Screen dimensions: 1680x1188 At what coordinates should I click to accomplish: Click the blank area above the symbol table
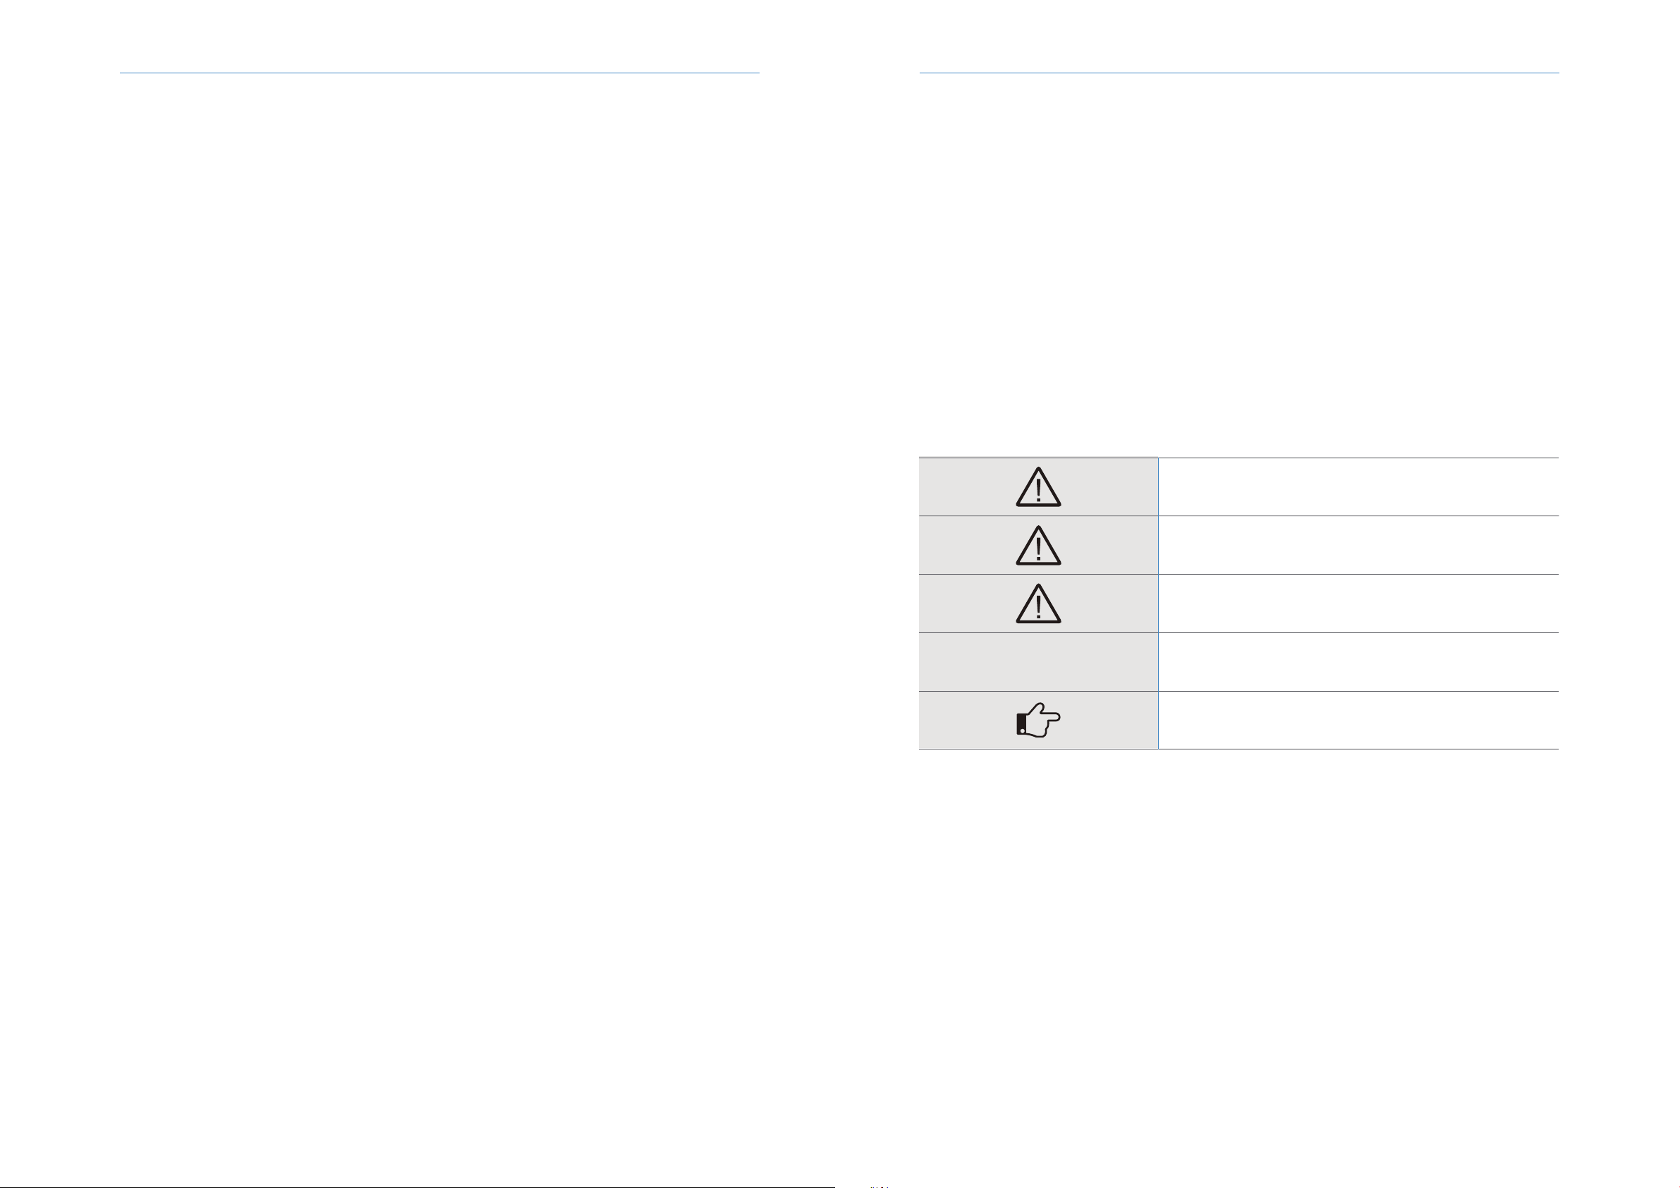(1238, 264)
